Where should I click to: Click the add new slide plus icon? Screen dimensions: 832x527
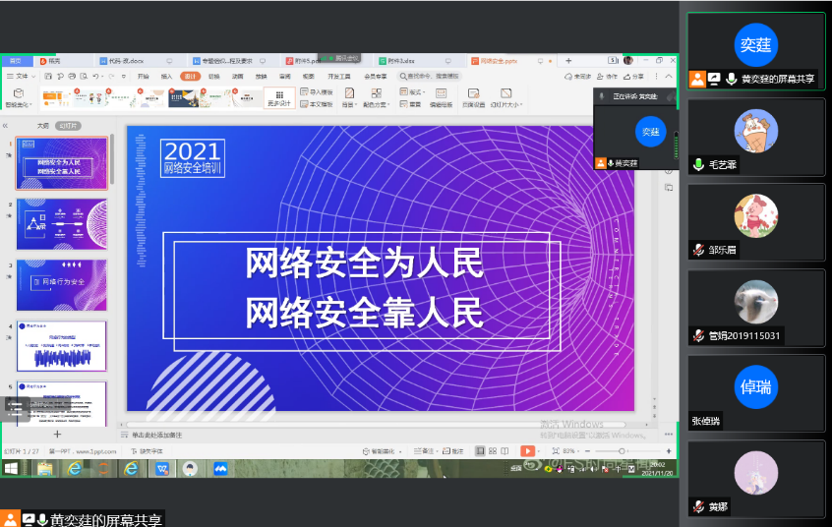pyautogui.click(x=57, y=434)
